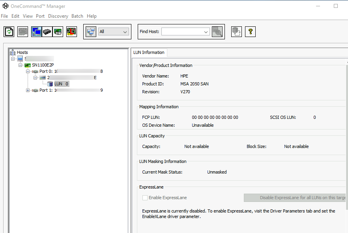Click Disable ExpressLane for all LUNs button

click(295, 198)
